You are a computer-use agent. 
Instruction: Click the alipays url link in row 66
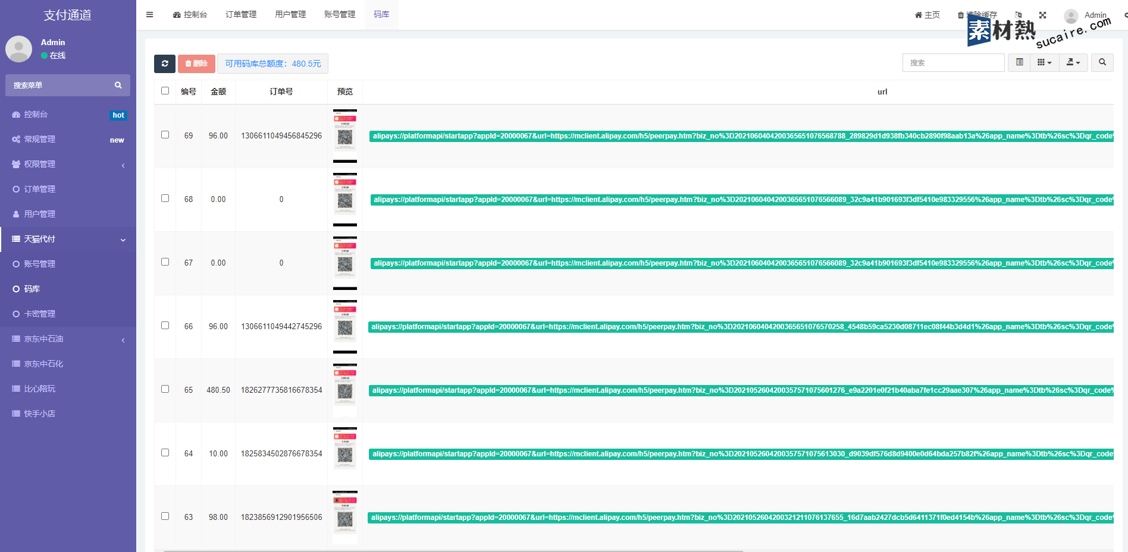(741, 327)
